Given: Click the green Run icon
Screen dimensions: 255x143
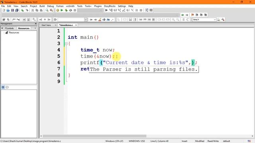Looking at the screenshot, I should [x=62, y=10].
